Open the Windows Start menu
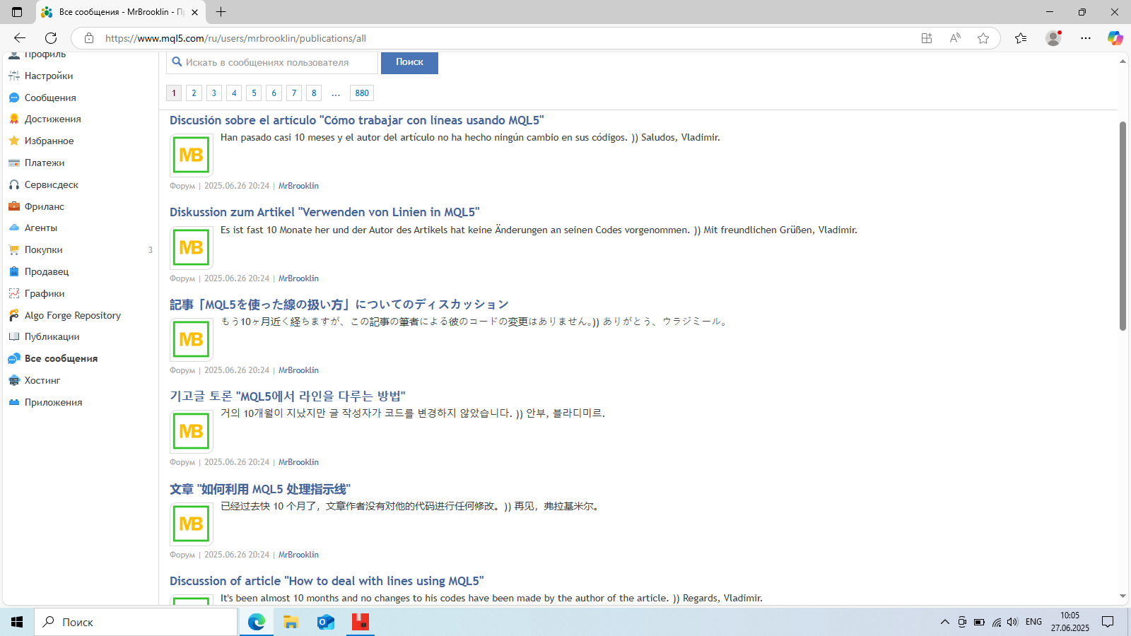The image size is (1131, 636). [17, 622]
